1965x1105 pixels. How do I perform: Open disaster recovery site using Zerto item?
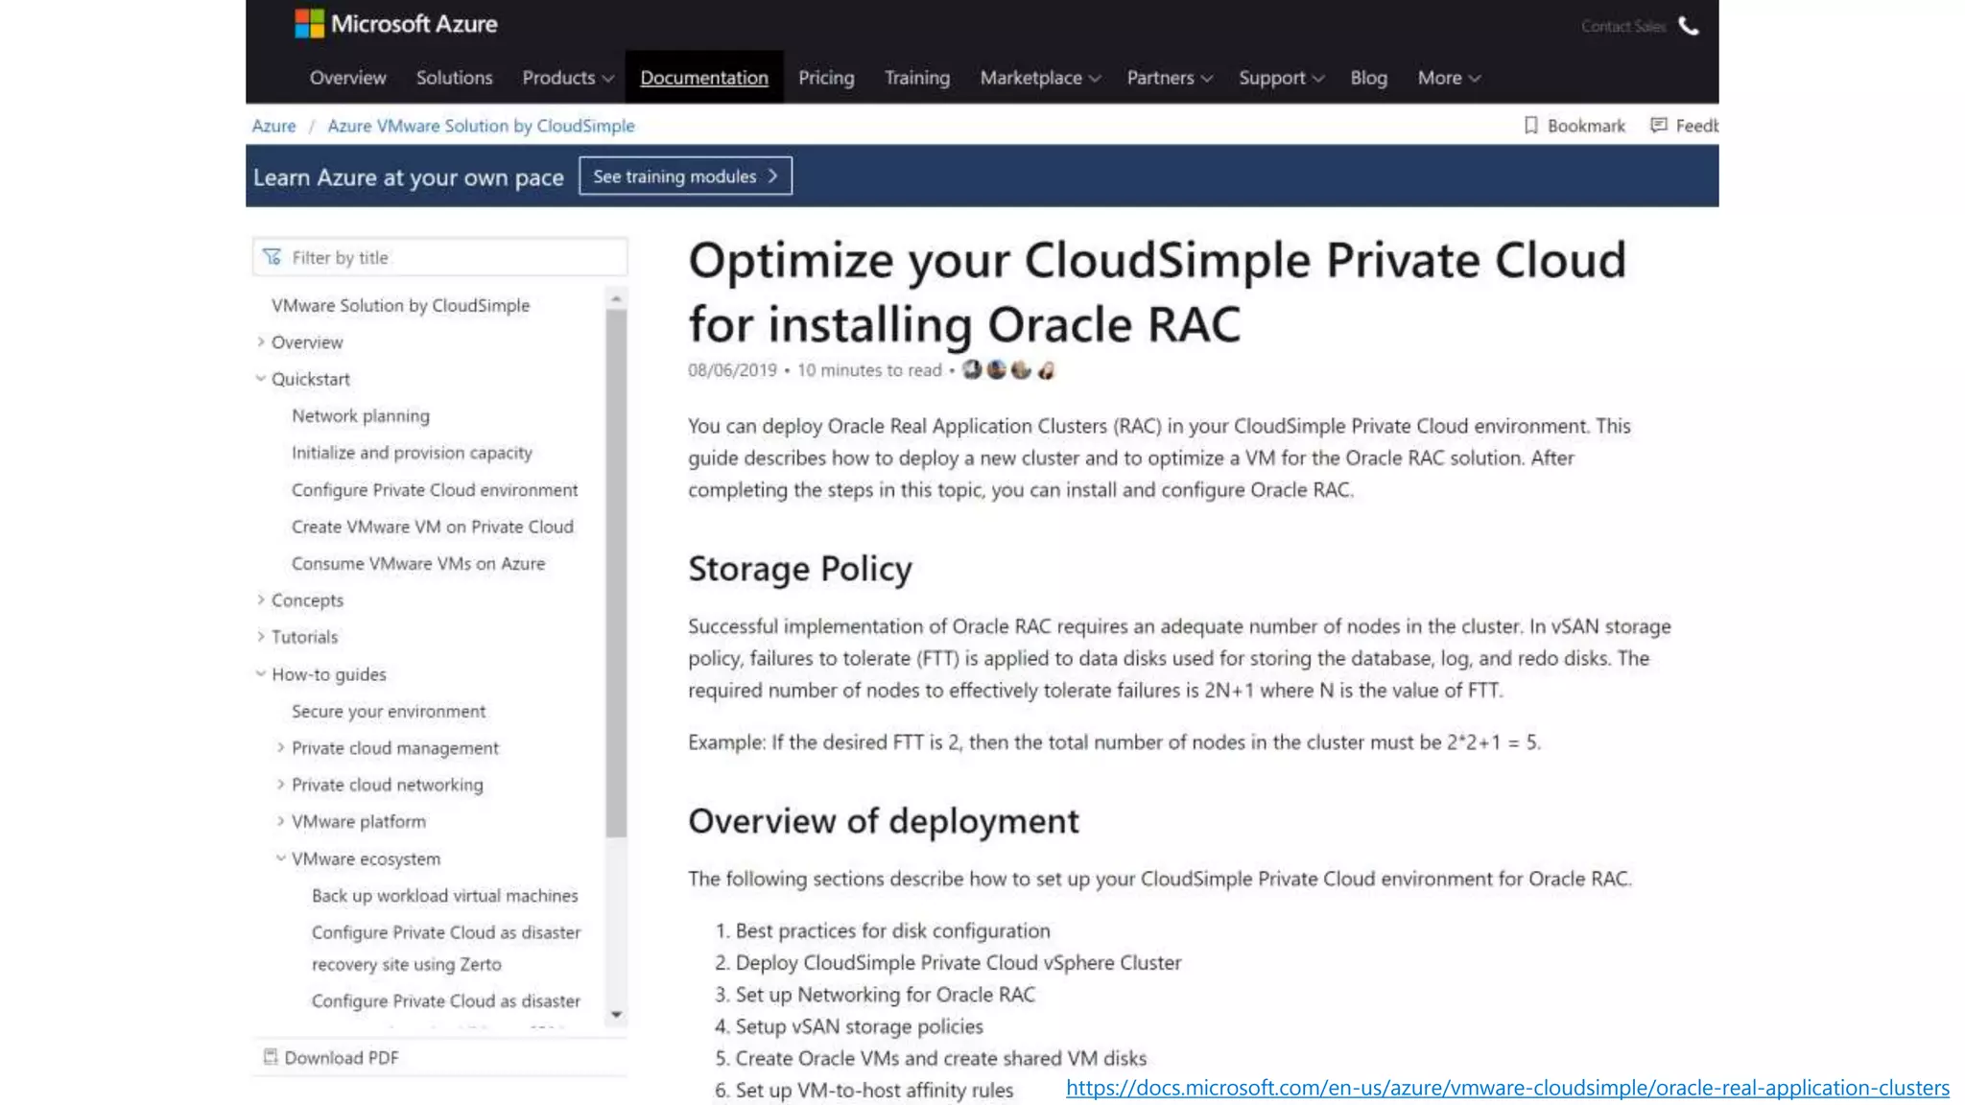tap(446, 948)
